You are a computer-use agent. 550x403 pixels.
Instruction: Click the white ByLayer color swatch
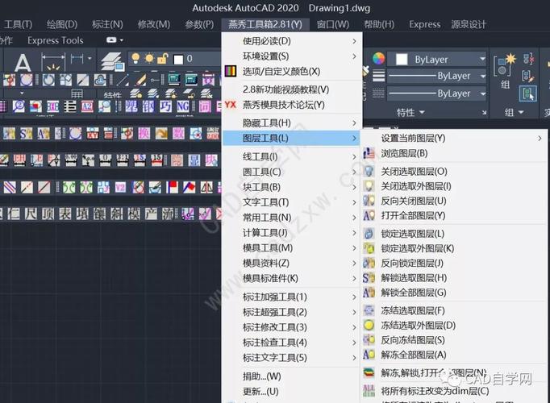click(402, 59)
